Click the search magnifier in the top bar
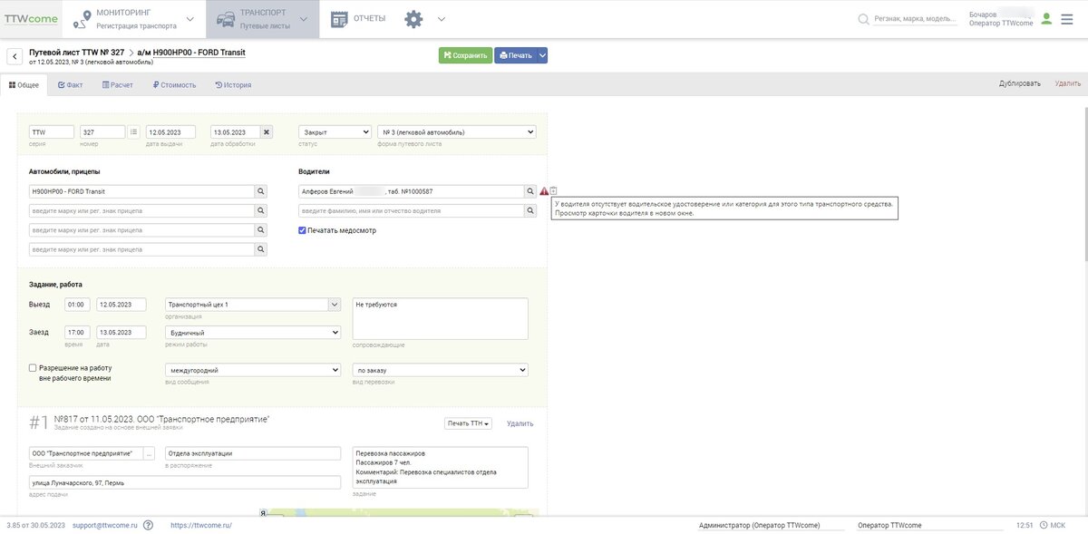Viewport: 1088px width, 534px height. point(863,19)
